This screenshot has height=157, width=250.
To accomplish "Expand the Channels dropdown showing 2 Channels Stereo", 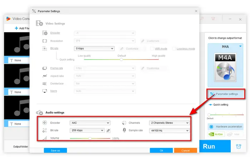I will (x=169, y=123).
